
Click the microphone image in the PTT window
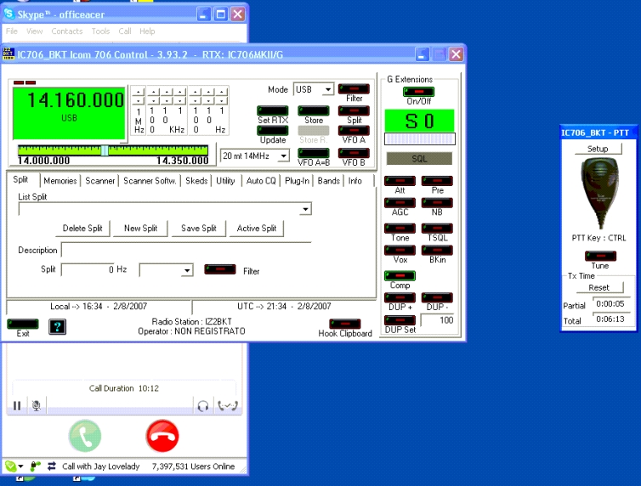point(599,194)
